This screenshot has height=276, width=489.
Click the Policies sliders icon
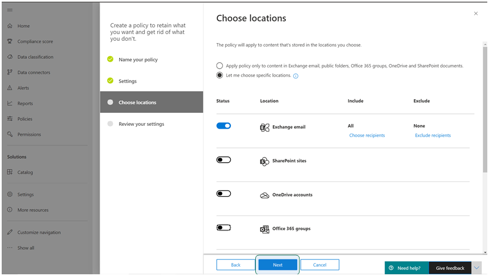coord(10,118)
